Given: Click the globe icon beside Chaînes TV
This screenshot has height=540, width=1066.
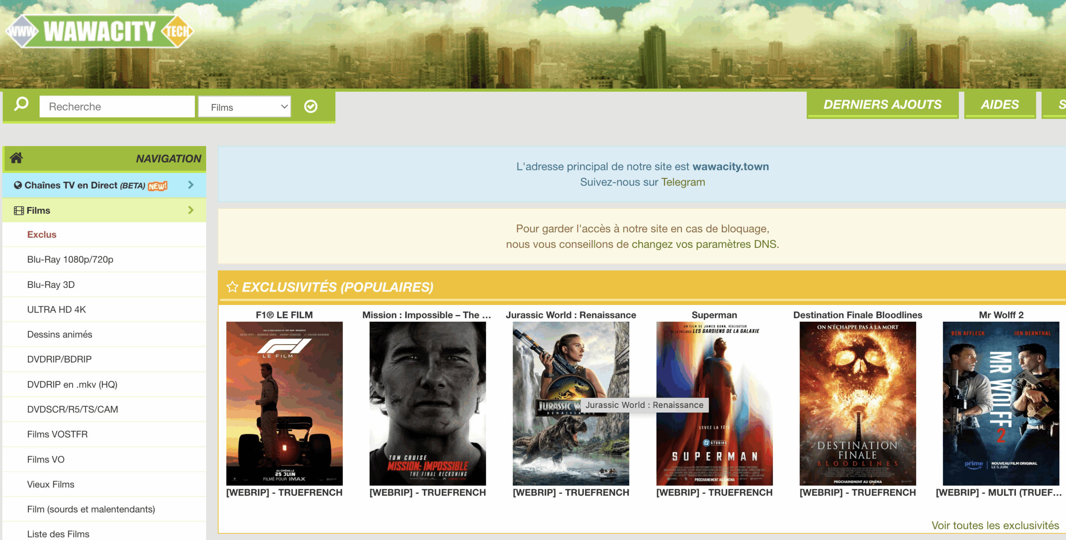Looking at the screenshot, I should click(17, 185).
